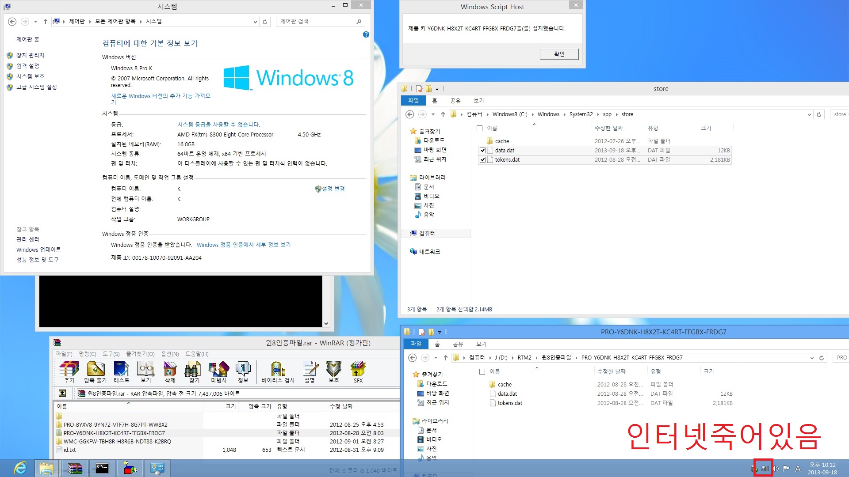
Task: Open address history dropdown in System window
Action: click(255, 22)
